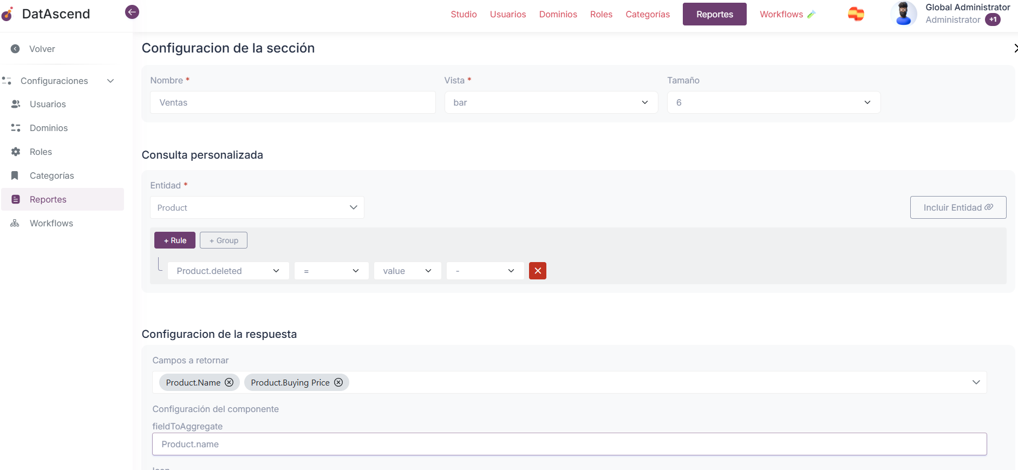Open Categorías in the top navigation
Screen dimensions: 1018x470
coord(648,14)
